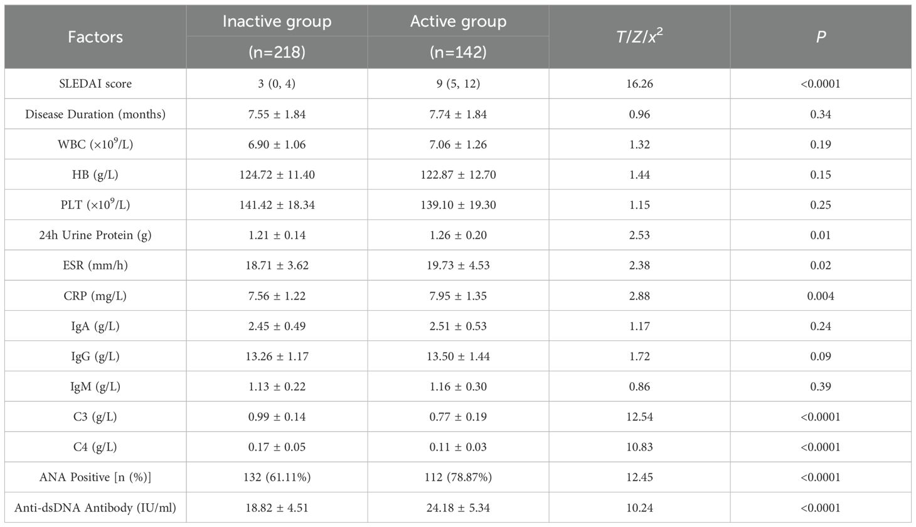Select the IgM P value 0.39
This screenshot has height=527, width=916.
[x=821, y=387]
